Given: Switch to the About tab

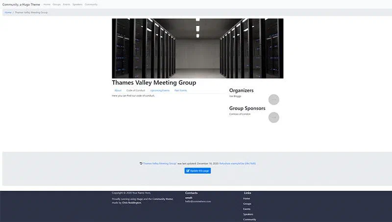Looking at the screenshot, I should pyautogui.click(x=118, y=90).
